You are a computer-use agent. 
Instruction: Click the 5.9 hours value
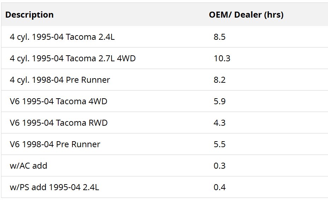click(220, 101)
